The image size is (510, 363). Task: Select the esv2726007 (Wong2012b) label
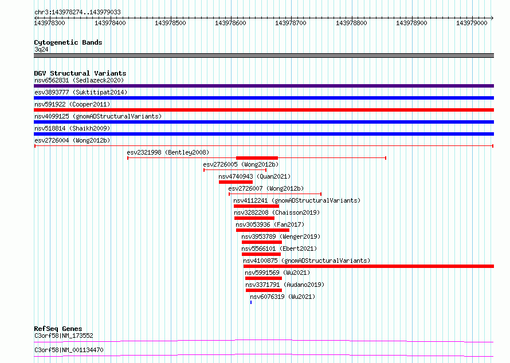click(x=266, y=188)
